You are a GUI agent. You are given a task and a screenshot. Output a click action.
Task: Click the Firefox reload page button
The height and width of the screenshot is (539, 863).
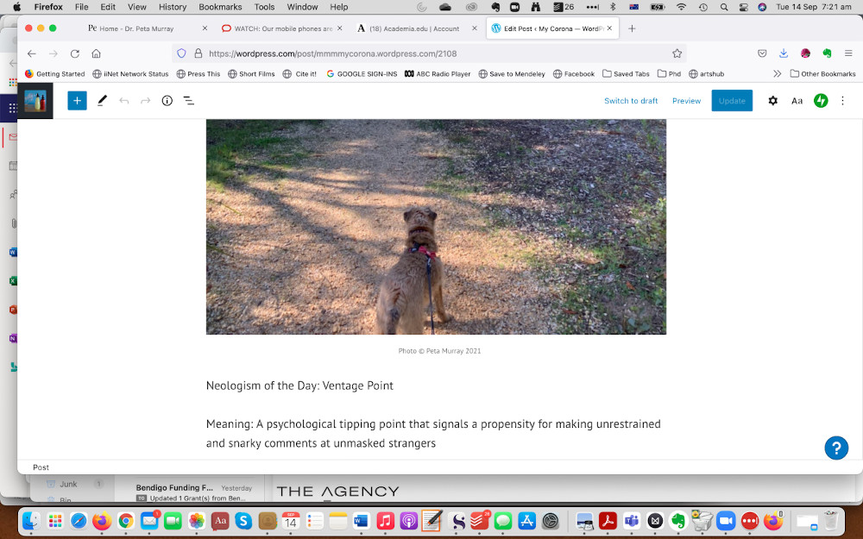tap(75, 53)
